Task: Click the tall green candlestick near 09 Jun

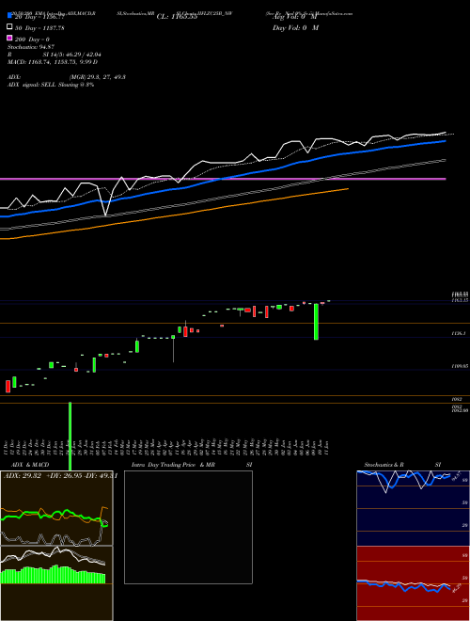Action: tap(316, 321)
